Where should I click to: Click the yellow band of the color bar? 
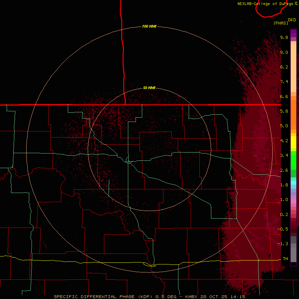[x=293, y=142]
